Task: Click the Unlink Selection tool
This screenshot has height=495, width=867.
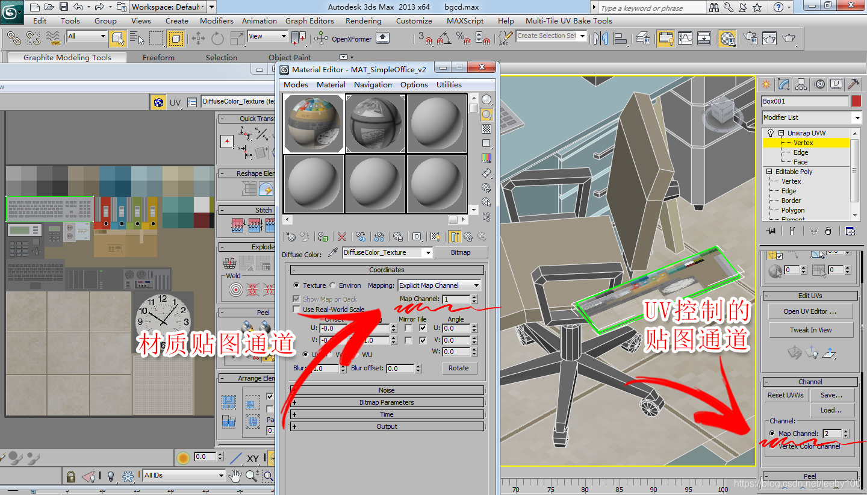Action: pyautogui.click(x=33, y=39)
